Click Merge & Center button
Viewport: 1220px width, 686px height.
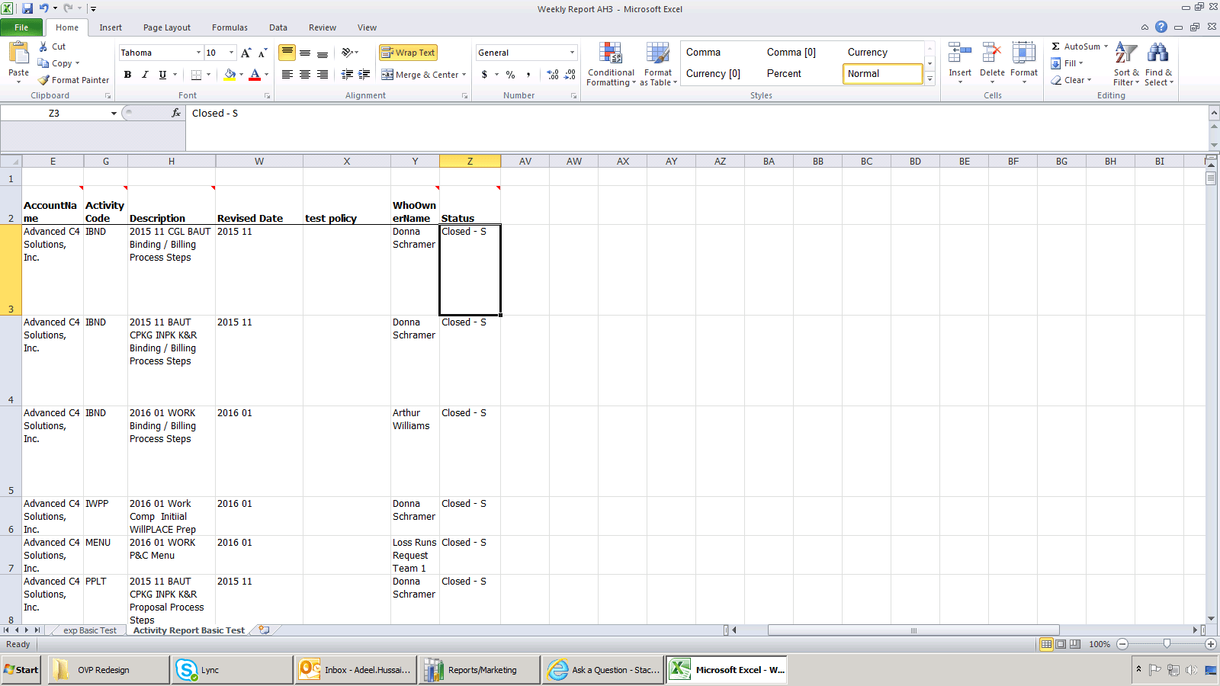tap(420, 75)
